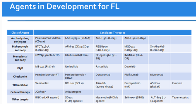The height and width of the screenshot is (104, 196).
Task: Select the Tazemetostat cell
Action: (181, 99)
